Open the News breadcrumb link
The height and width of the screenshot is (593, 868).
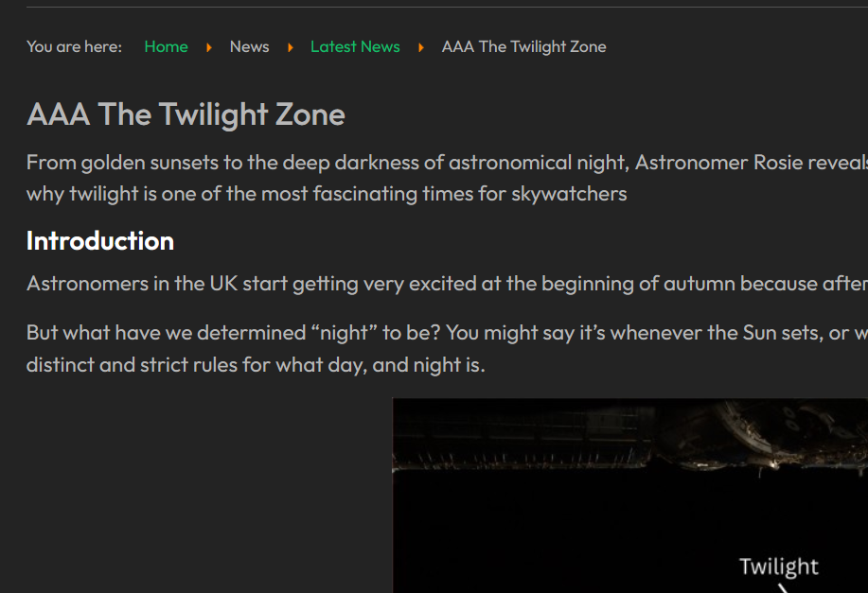click(x=249, y=46)
